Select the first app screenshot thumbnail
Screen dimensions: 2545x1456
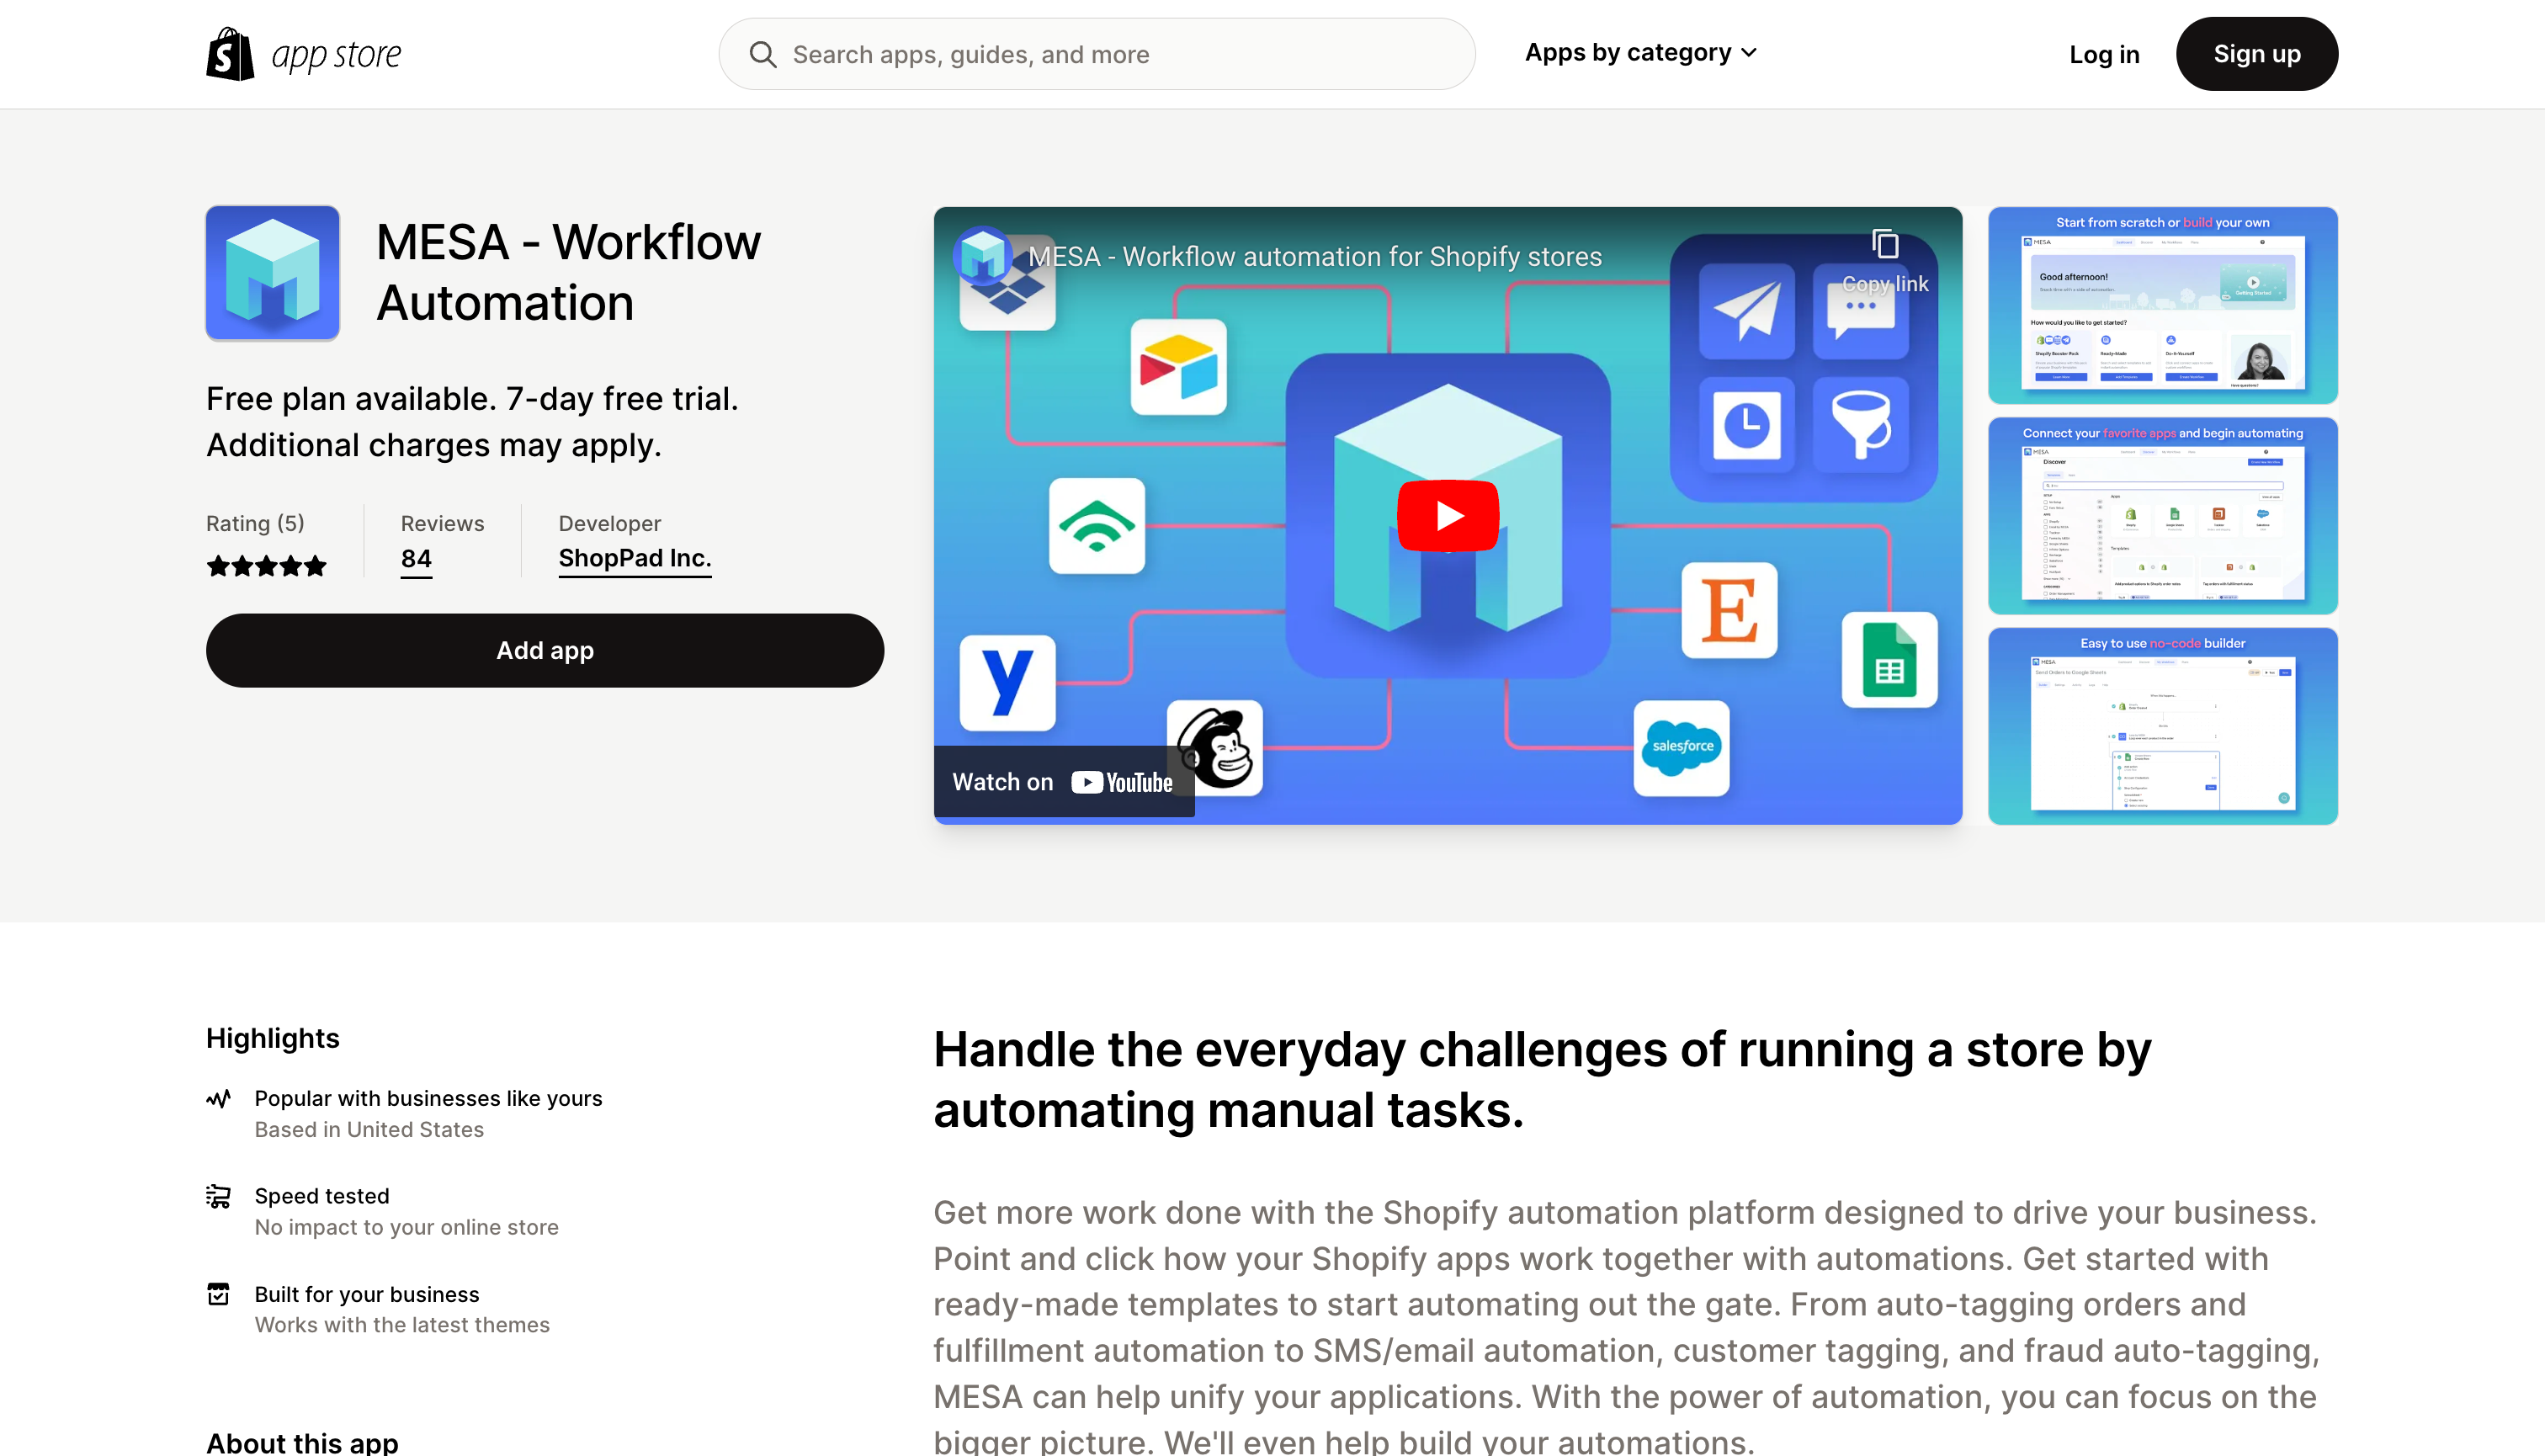[2162, 304]
